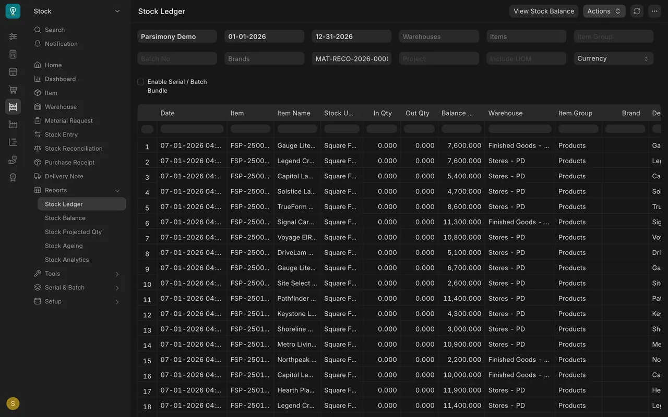Open the three-dots more options menu
This screenshot has width=668, height=417.
pos(654,11)
